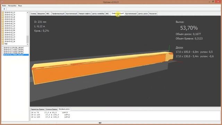Tick checkbox for 2018-03-21_111937_345 file
Viewport: 222px width, 125px height.
click(3, 49)
